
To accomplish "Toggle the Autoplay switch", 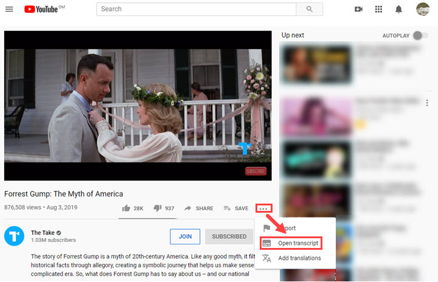I will click(420, 35).
